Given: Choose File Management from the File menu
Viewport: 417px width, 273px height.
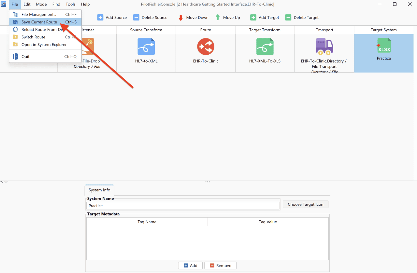Looking at the screenshot, I should click(45, 14).
